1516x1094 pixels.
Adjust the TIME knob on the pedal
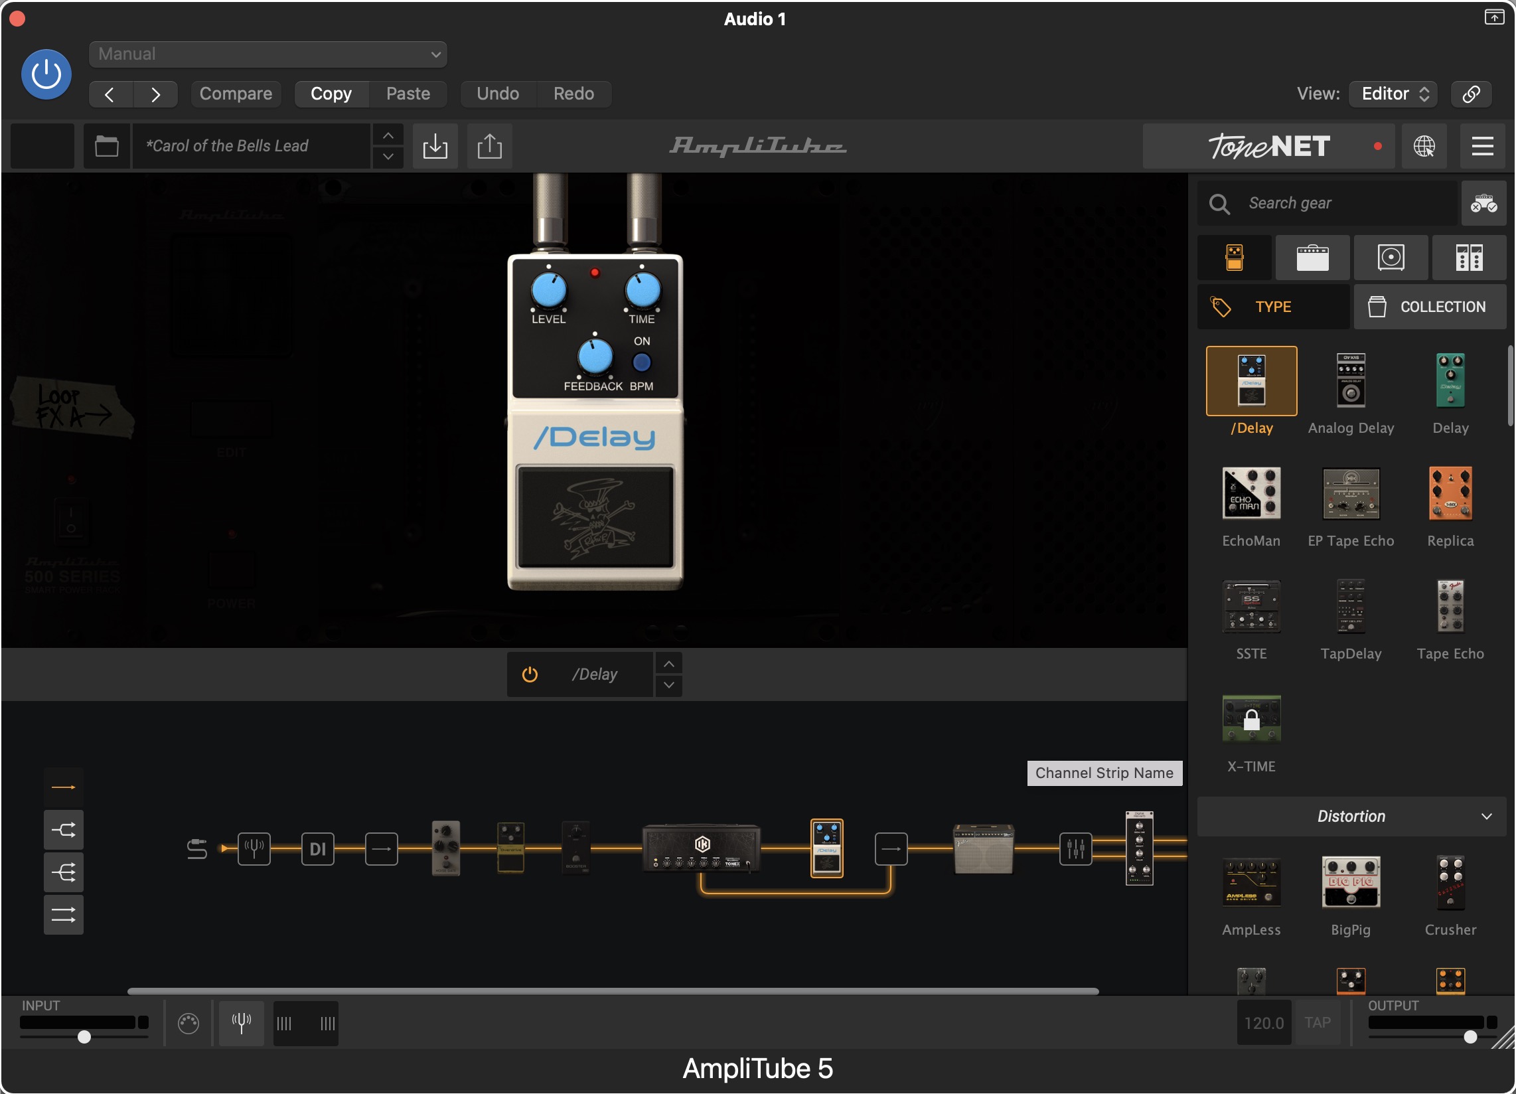[643, 291]
